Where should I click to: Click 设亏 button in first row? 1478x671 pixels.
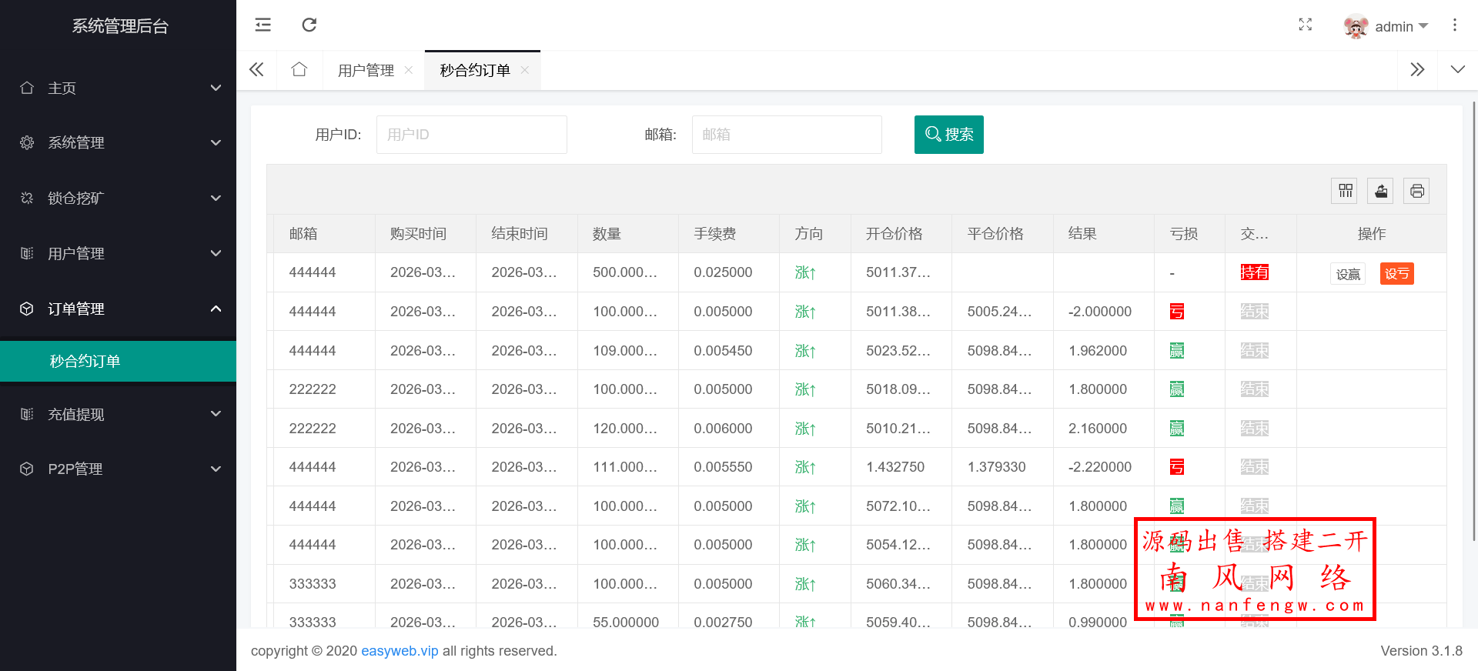tap(1396, 274)
